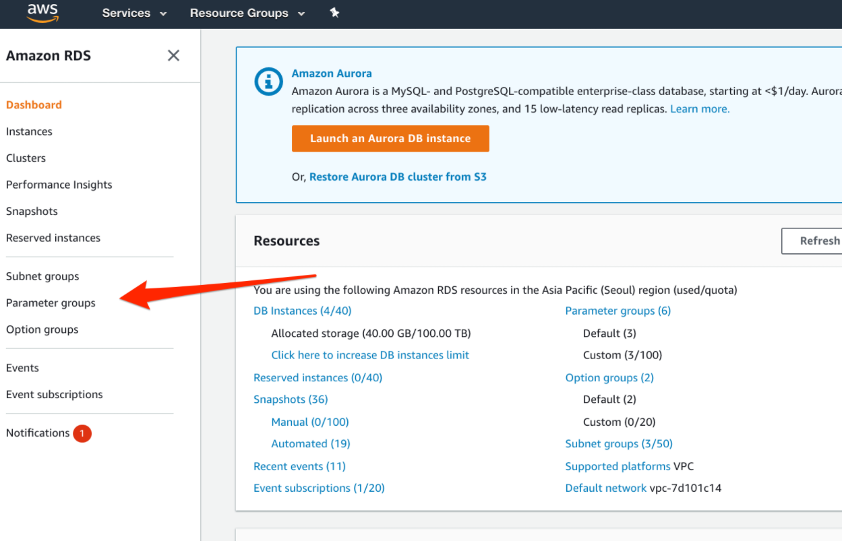The width and height of the screenshot is (842, 541).
Task: Open Performance Insights page
Action: tap(59, 185)
